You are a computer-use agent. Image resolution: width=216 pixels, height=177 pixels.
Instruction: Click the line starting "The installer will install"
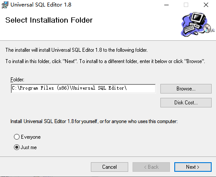[x=76, y=50]
